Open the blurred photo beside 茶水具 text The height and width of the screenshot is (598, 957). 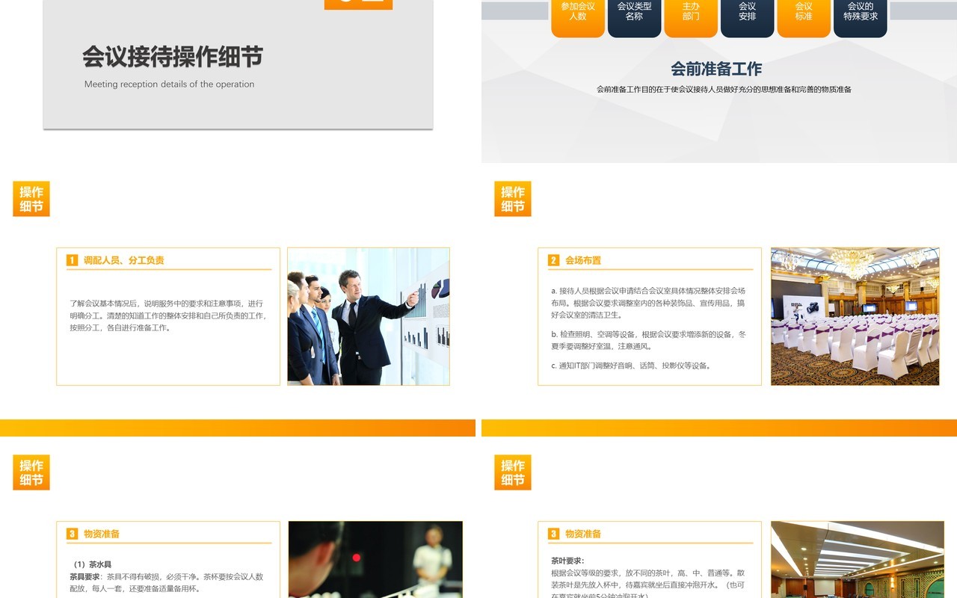tap(375, 559)
